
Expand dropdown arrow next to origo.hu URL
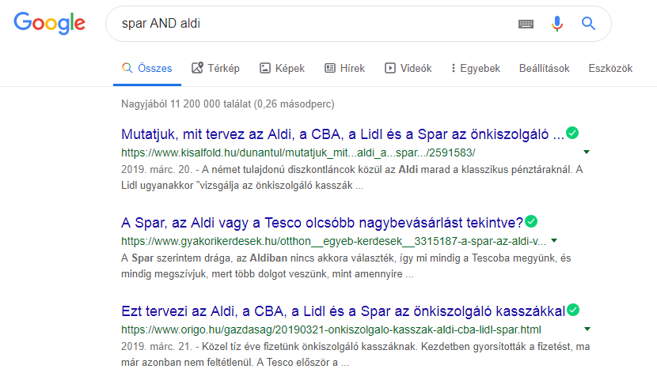tap(587, 329)
